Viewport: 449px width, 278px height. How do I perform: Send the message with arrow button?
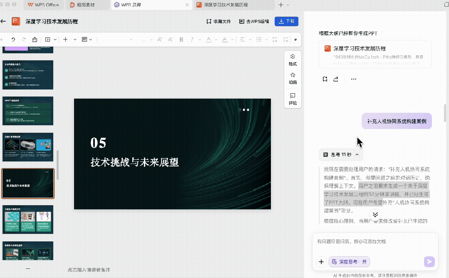pyautogui.click(x=429, y=262)
